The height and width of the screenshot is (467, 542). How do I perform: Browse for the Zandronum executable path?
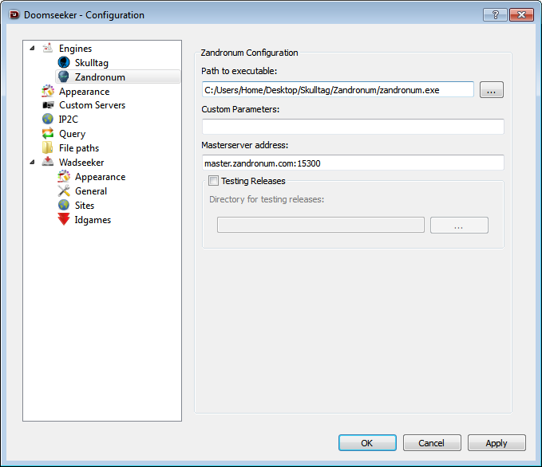491,90
